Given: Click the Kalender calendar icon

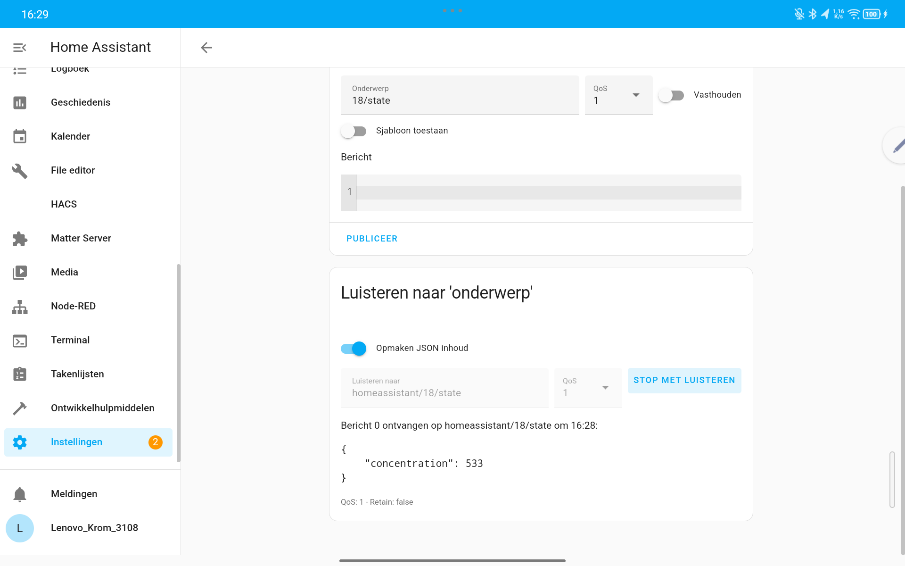Looking at the screenshot, I should point(19,136).
